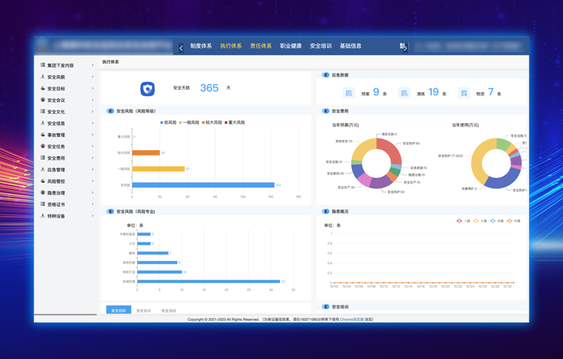Expand the 应急管理 sidebar menu

(67, 170)
